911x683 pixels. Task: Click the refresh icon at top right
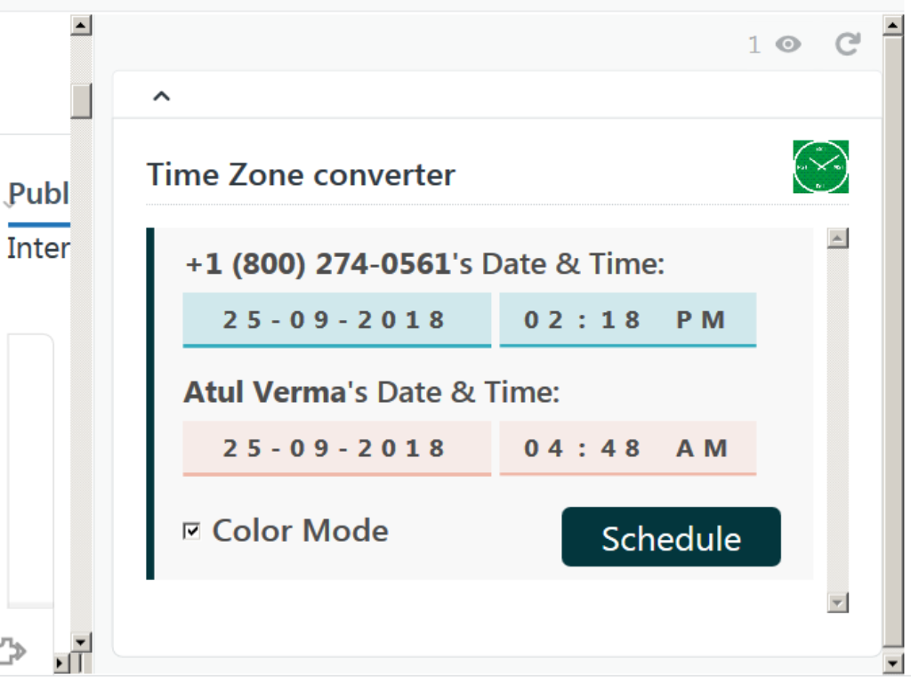coord(849,43)
